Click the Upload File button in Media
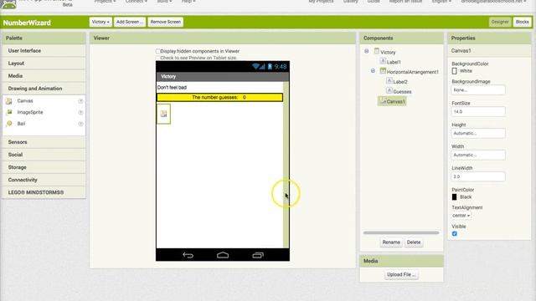The height and width of the screenshot is (301, 536). pyautogui.click(x=401, y=274)
